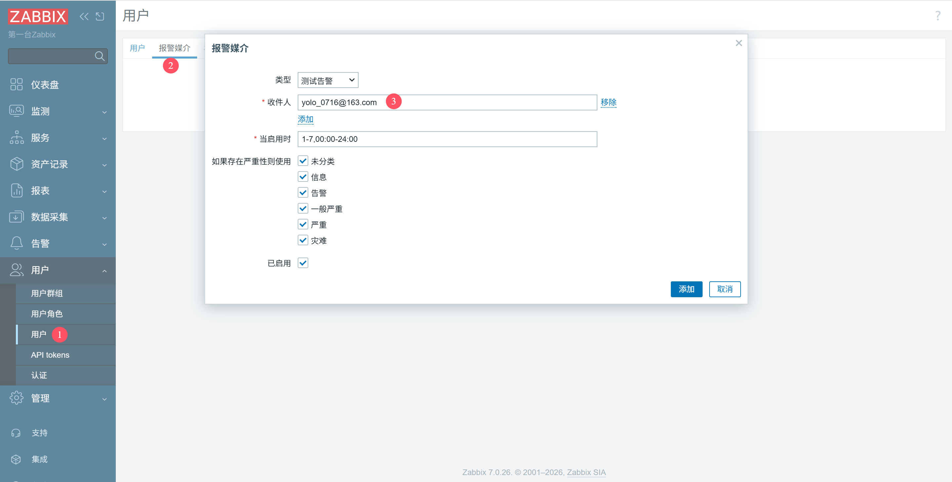The image size is (952, 482).
Task: Click the 数据采集 data collection icon
Action: tap(16, 217)
